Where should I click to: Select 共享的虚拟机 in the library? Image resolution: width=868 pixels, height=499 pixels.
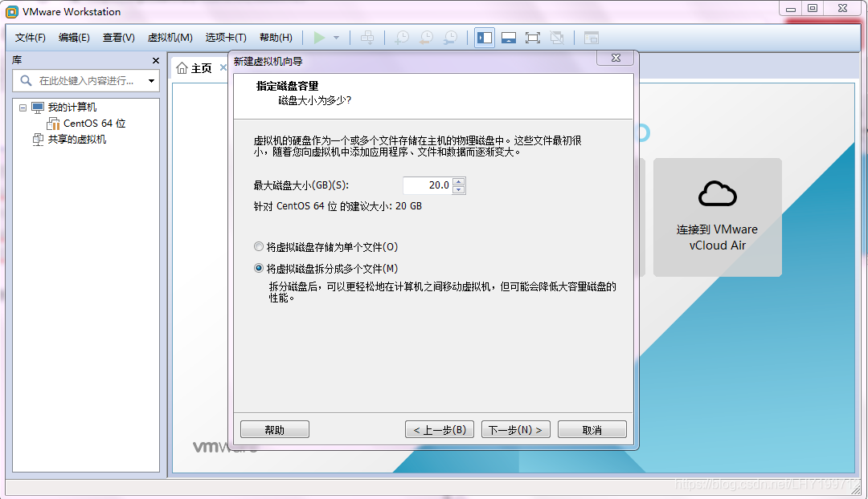click(x=77, y=140)
